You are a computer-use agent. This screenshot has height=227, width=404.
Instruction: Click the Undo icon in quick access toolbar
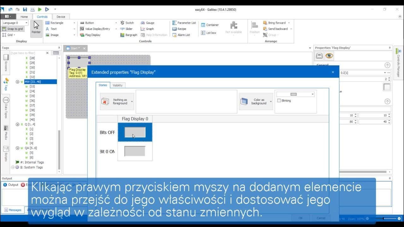coord(10,9)
